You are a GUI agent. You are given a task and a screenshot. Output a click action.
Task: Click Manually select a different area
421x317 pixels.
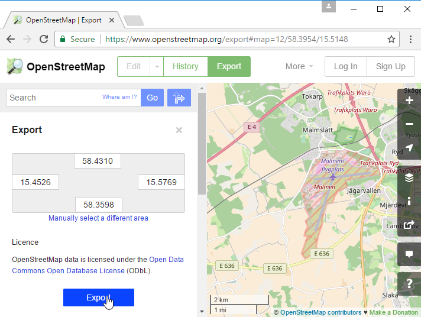pyautogui.click(x=98, y=218)
